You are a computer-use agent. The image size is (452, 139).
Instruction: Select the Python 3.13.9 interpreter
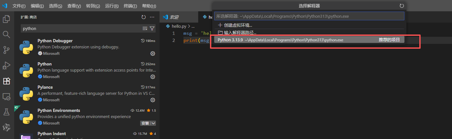click(309, 40)
